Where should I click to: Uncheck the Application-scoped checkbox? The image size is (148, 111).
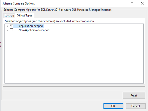pyautogui.click(x=12, y=26)
